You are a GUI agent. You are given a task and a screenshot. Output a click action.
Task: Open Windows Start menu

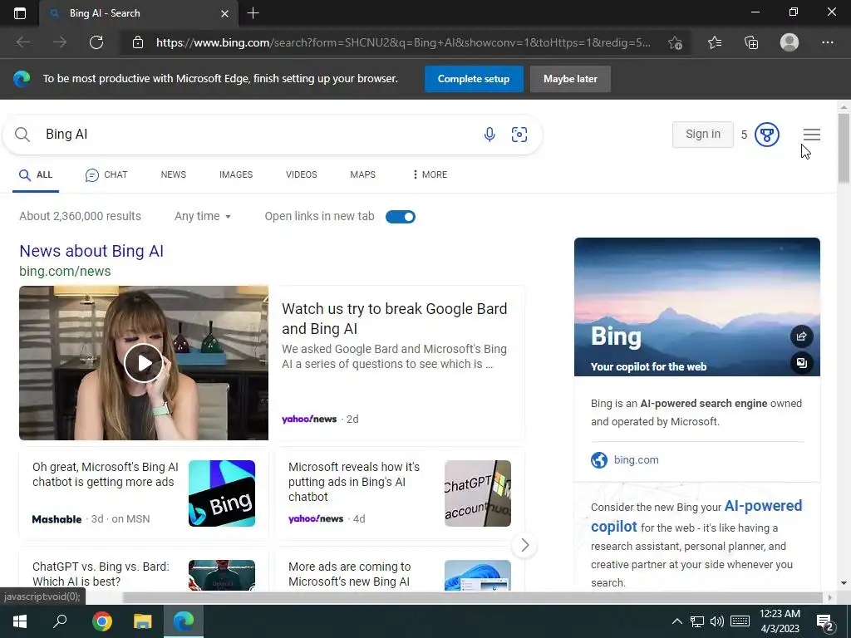coord(20,621)
